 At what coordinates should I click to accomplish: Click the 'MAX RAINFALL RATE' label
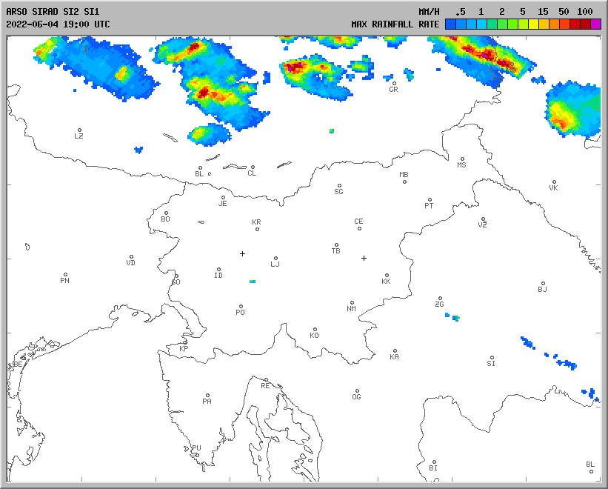[395, 24]
